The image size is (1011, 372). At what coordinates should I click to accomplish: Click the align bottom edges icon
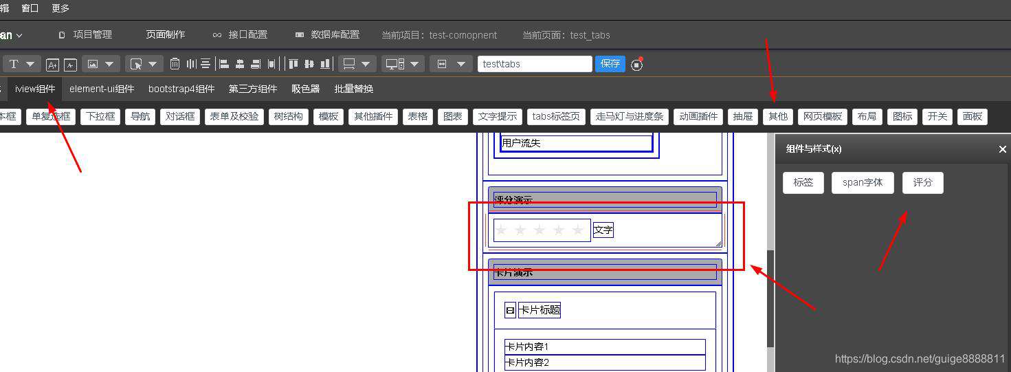coord(324,64)
